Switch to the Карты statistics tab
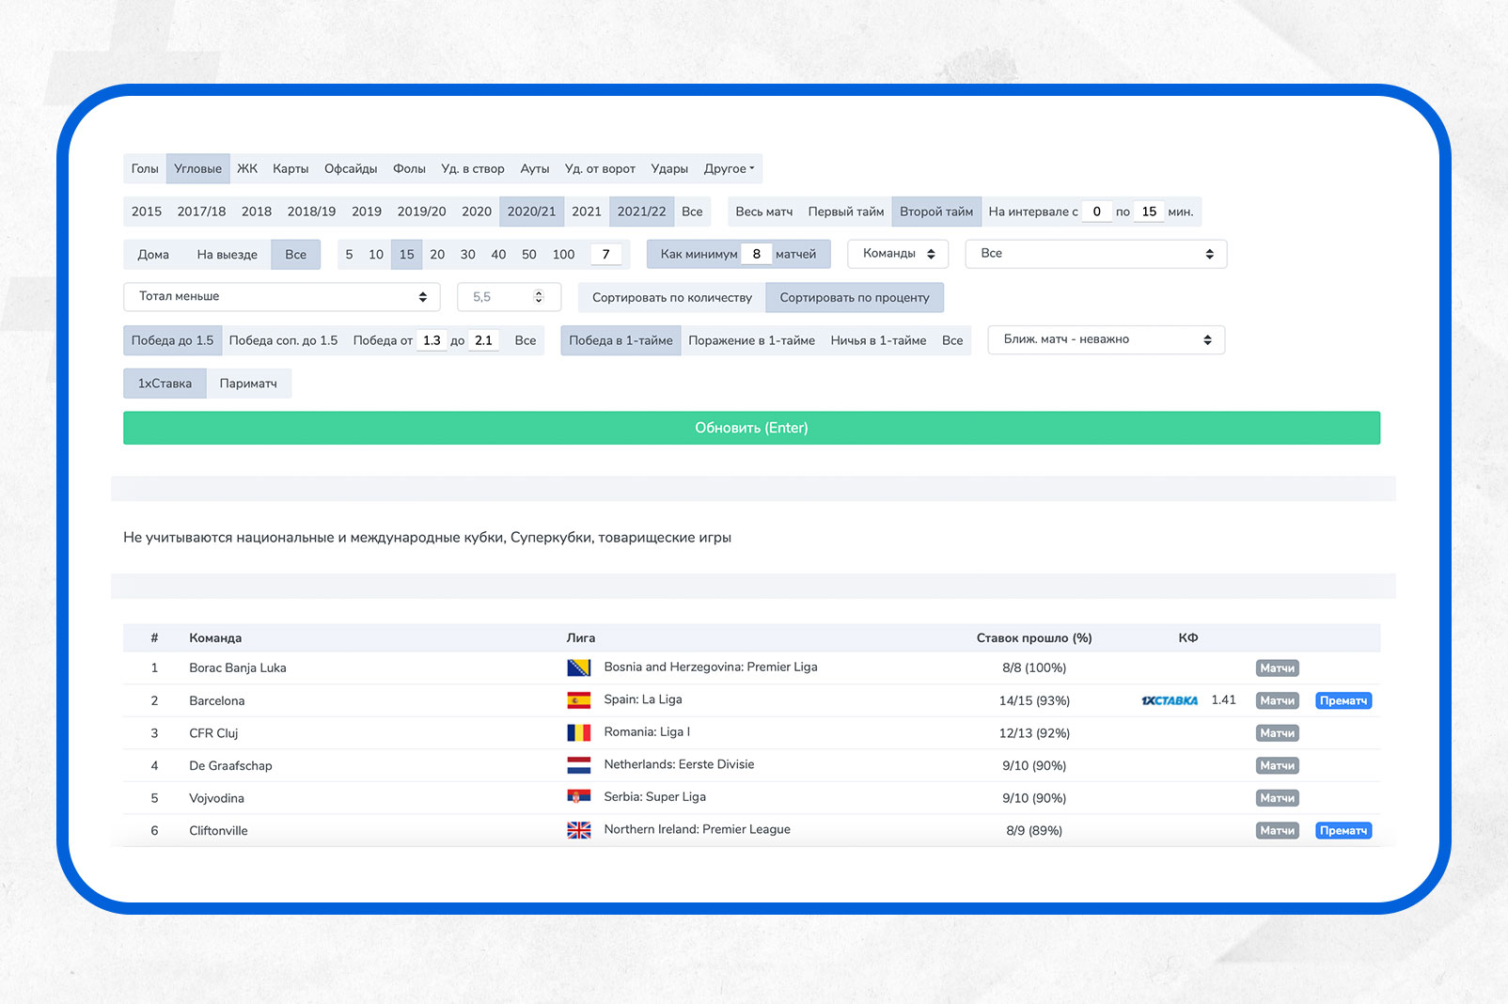This screenshot has height=1004, width=1508. [291, 169]
